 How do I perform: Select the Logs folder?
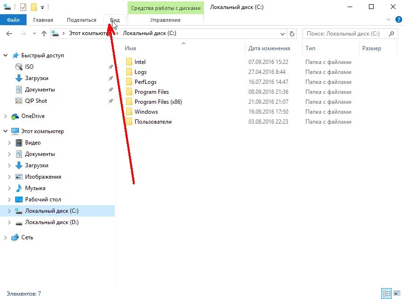[x=140, y=72]
